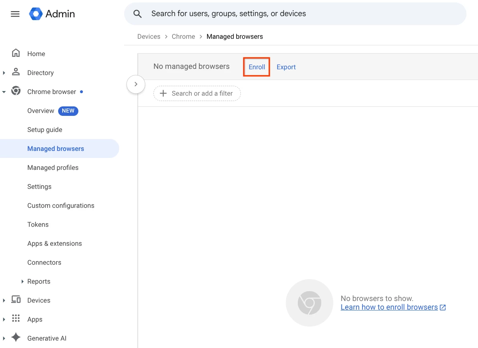Open Reports in sidebar

(x=39, y=281)
